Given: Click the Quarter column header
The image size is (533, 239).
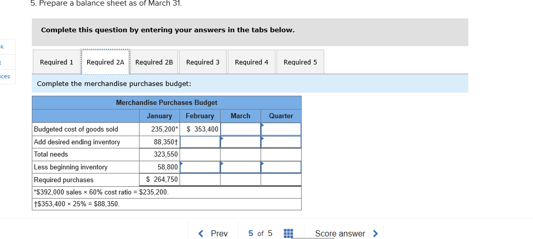Looking at the screenshot, I should click(x=281, y=116).
